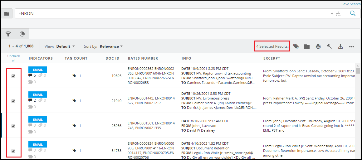This screenshot has width=362, height=160.
Task: Open more actions ellipsis menu
Action: [x=351, y=47]
